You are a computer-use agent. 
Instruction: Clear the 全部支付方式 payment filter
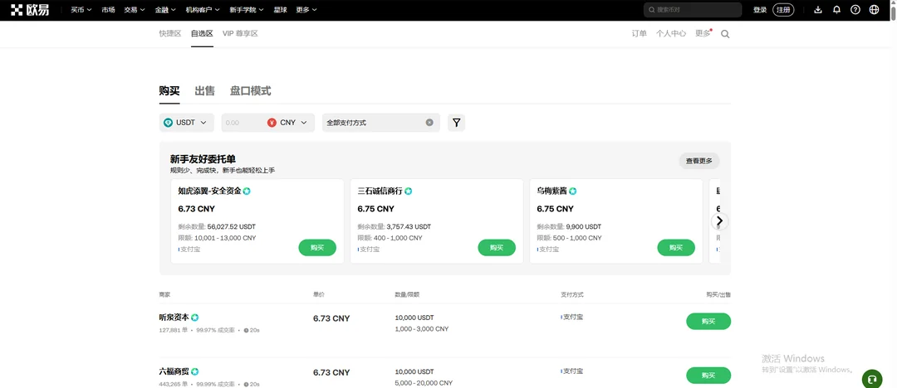[429, 122]
